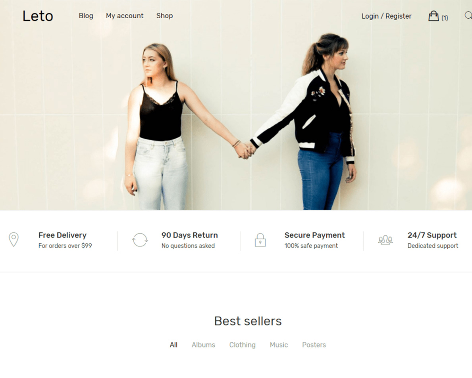Click the Free Delivery heading
The image size is (472, 378).
62,235
